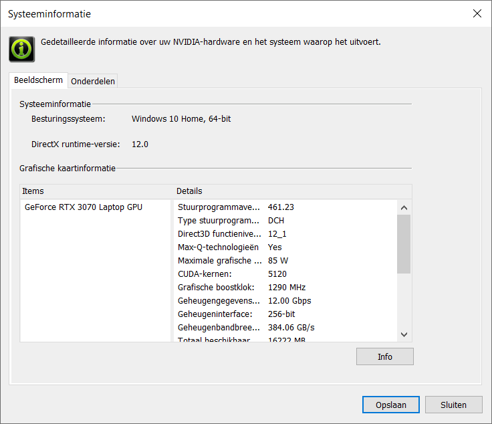
Task: Select the CUDA-kernen row
Action: (x=285, y=274)
